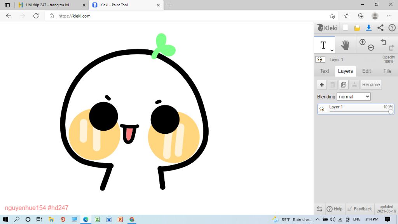398x224 pixels.
Task: Reload the Kleki page
Action: (x=36, y=16)
